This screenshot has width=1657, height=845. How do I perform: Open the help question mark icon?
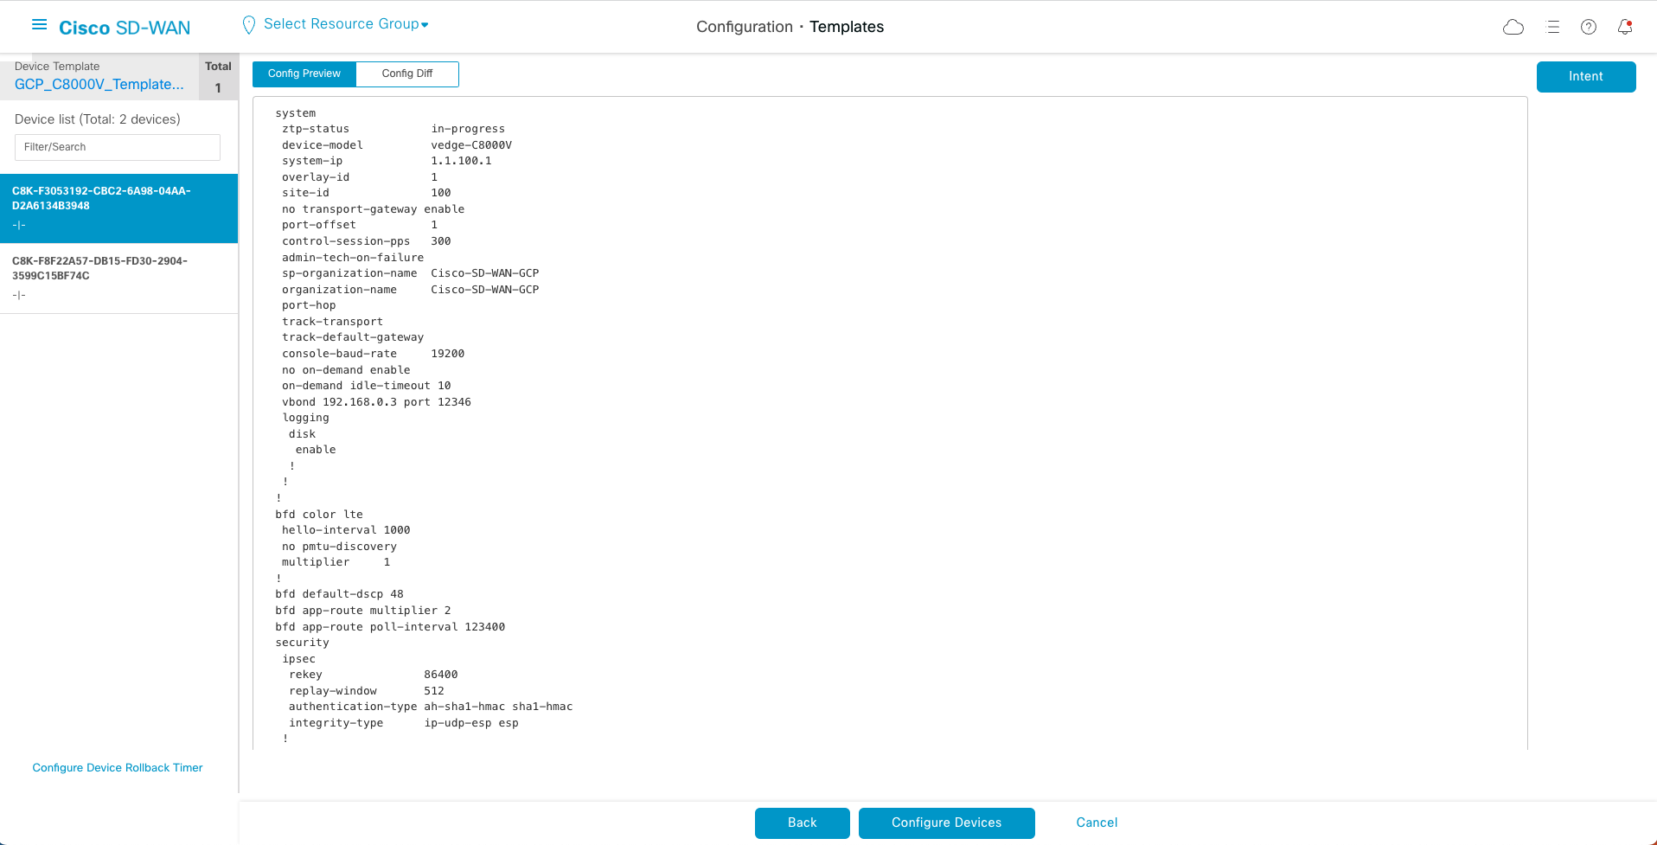pos(1589,27)
